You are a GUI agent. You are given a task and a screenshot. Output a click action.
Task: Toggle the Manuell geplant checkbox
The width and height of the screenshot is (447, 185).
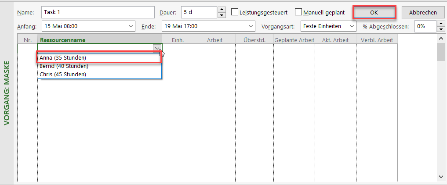tap(299, 12)
